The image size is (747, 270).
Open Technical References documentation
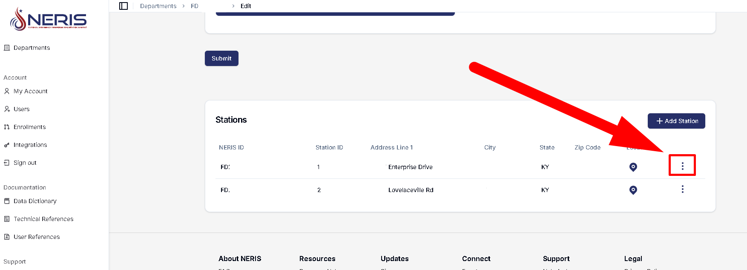[x=43, y=219]
